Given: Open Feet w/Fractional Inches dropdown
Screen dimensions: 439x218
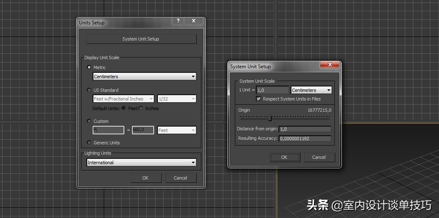Looking at the screenshot, I should click(124, 99).
